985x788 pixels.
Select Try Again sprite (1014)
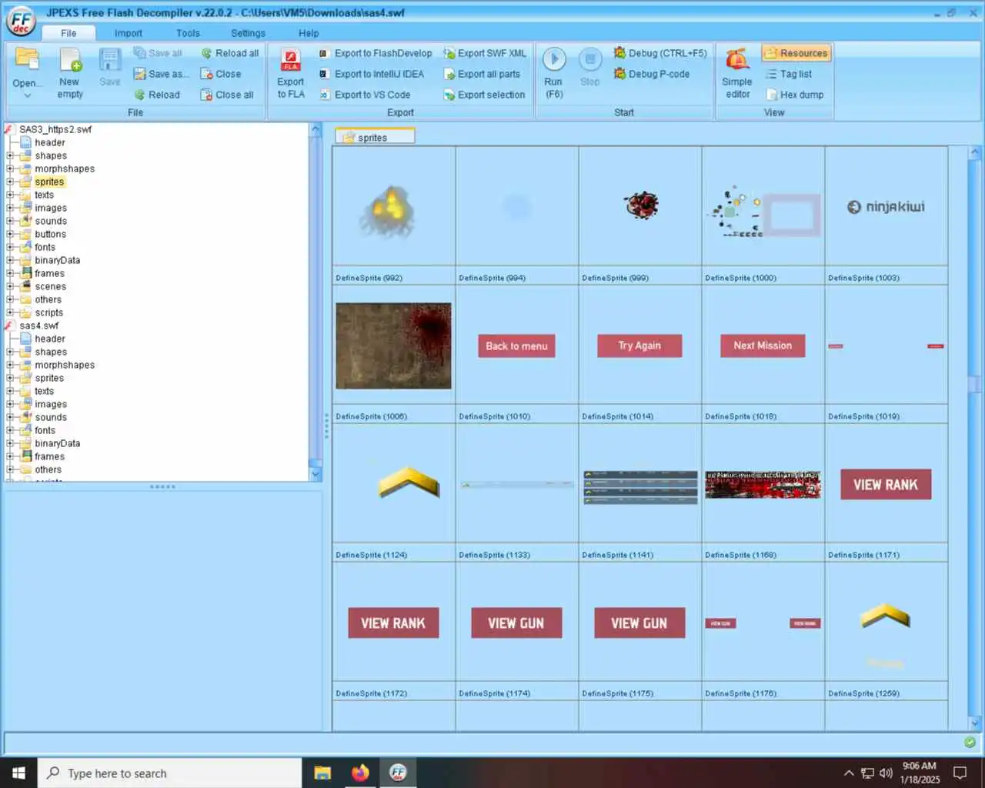[x=639, y=346]
